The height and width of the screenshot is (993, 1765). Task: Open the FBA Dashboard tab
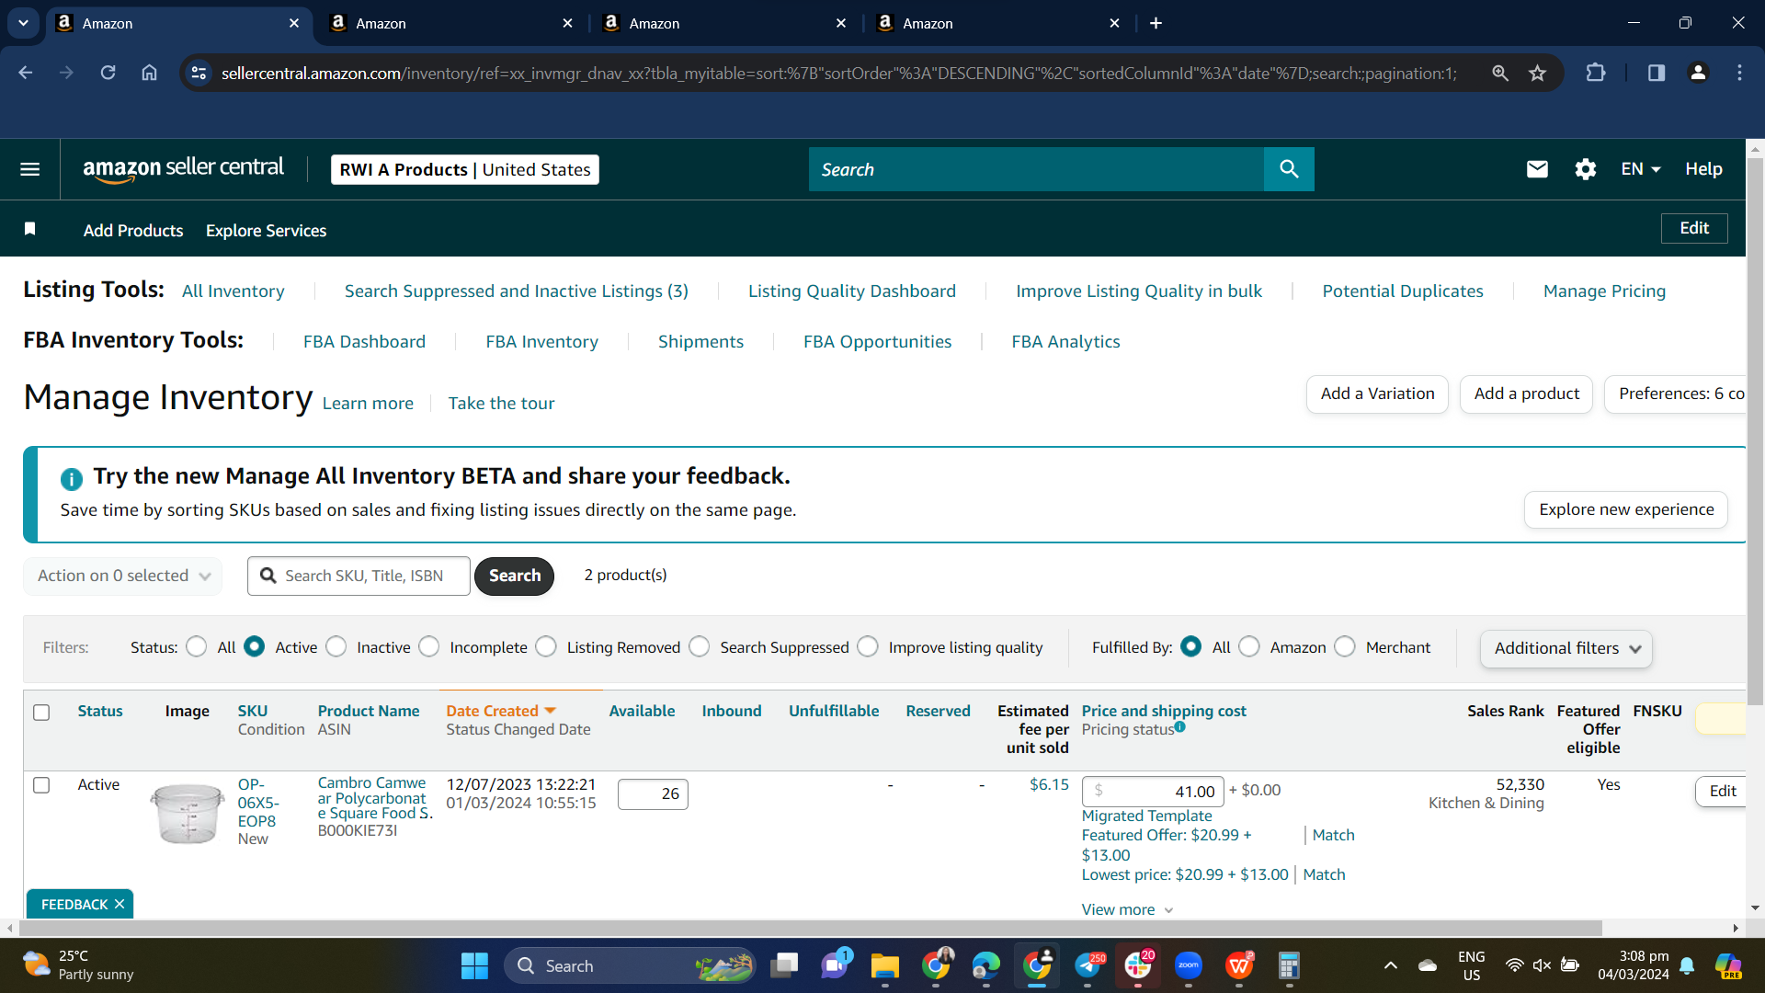pos(364,341)
